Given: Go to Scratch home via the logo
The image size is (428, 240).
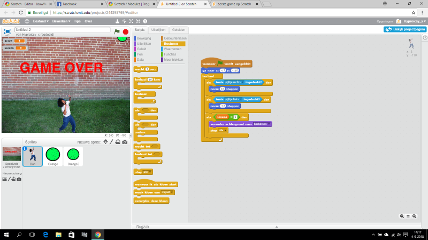Looking at the screenshot, I should (x=11, y=21).
